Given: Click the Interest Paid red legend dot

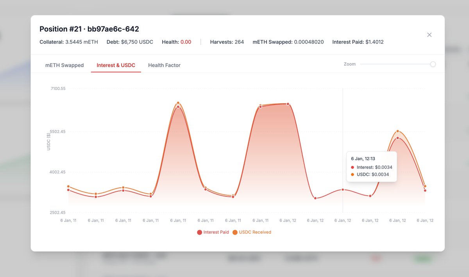Looking at the screenshot, I should 200,232.
